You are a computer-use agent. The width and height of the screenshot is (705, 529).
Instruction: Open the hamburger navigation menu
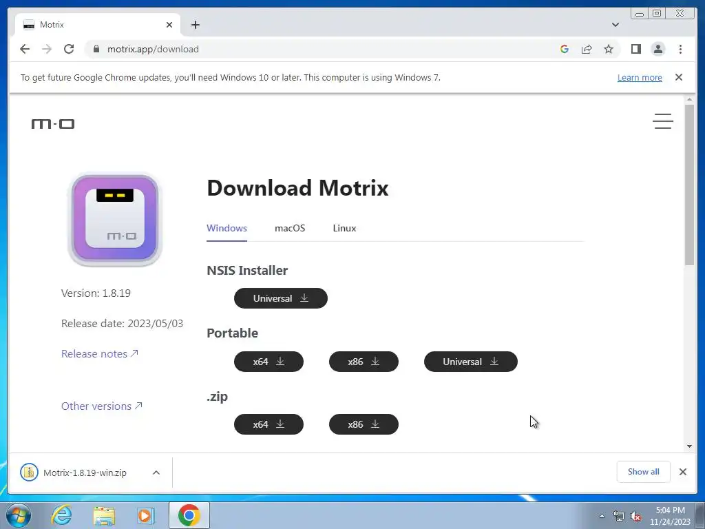pos(663,121)
